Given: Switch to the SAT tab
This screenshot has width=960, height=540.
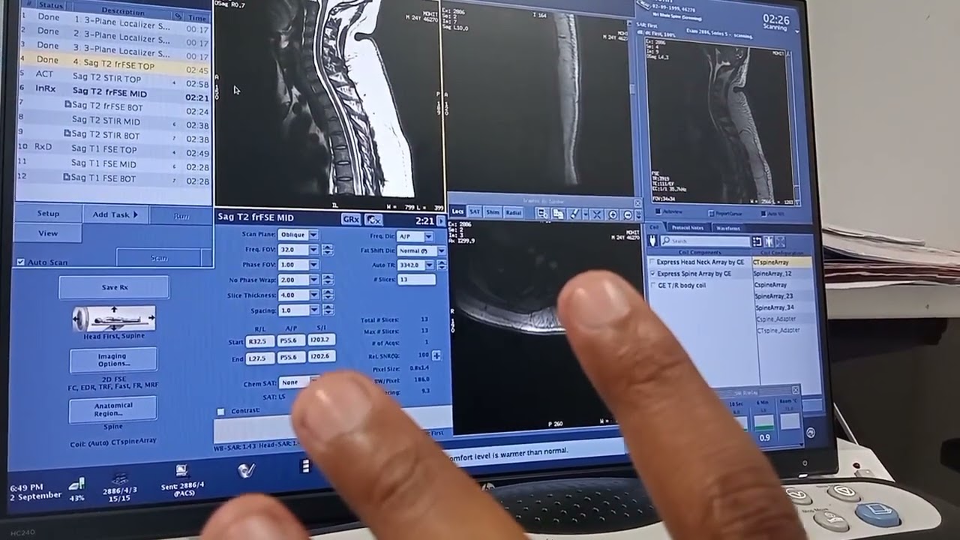Looking at the screenshot, I should pos(475,212).
